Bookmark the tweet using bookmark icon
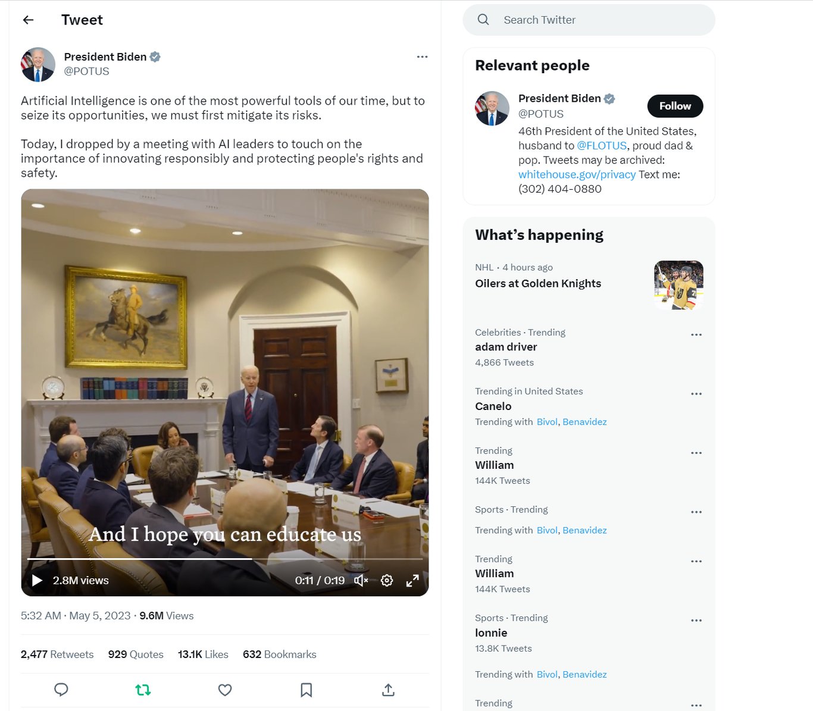Viewport: 813px width, 711px height. [307, 690]
